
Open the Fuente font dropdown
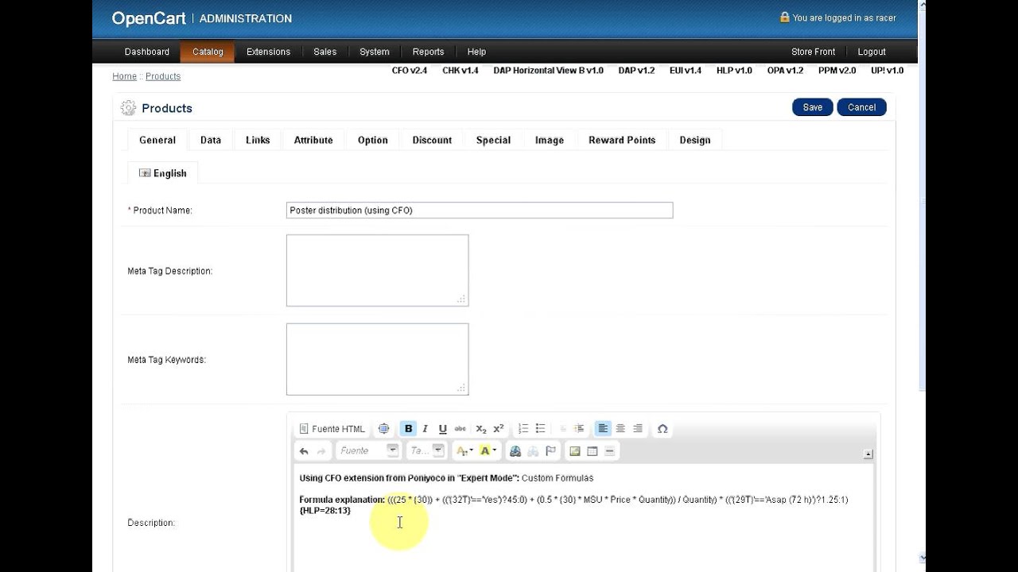(x=368, y=450)
